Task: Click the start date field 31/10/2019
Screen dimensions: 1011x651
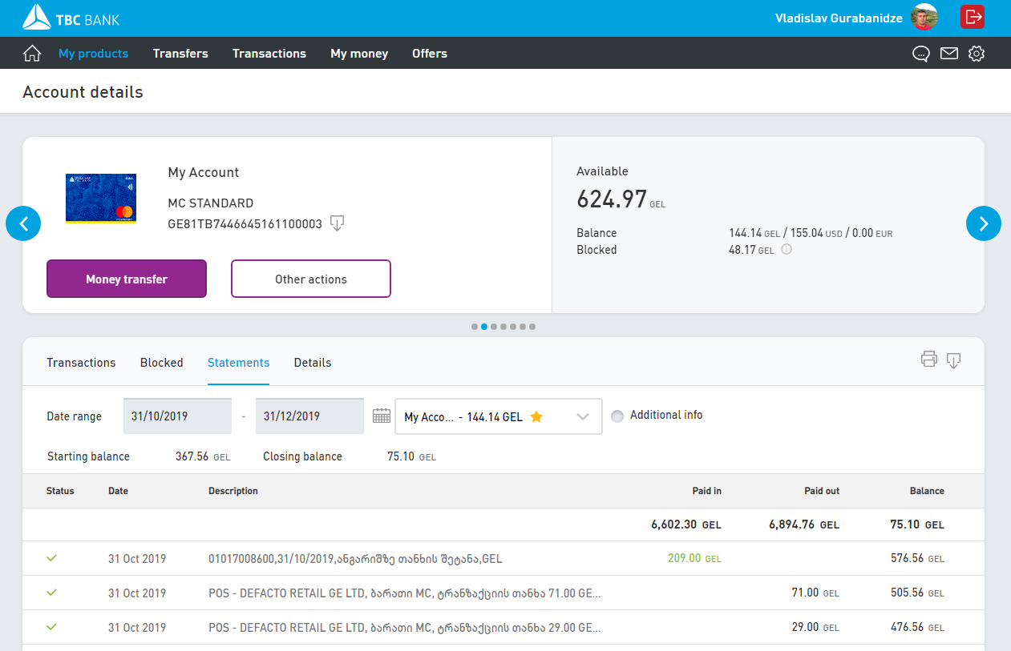Action: point(177,416)
